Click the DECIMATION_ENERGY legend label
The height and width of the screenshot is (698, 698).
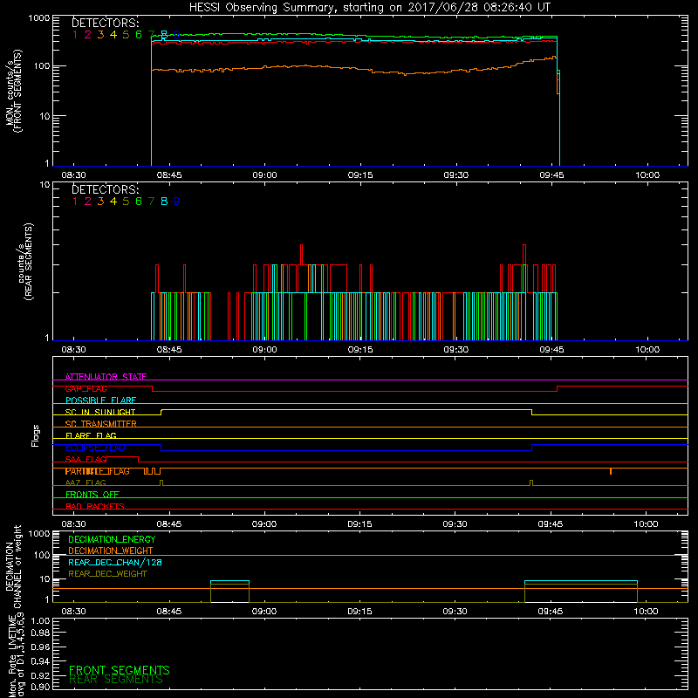112,539
